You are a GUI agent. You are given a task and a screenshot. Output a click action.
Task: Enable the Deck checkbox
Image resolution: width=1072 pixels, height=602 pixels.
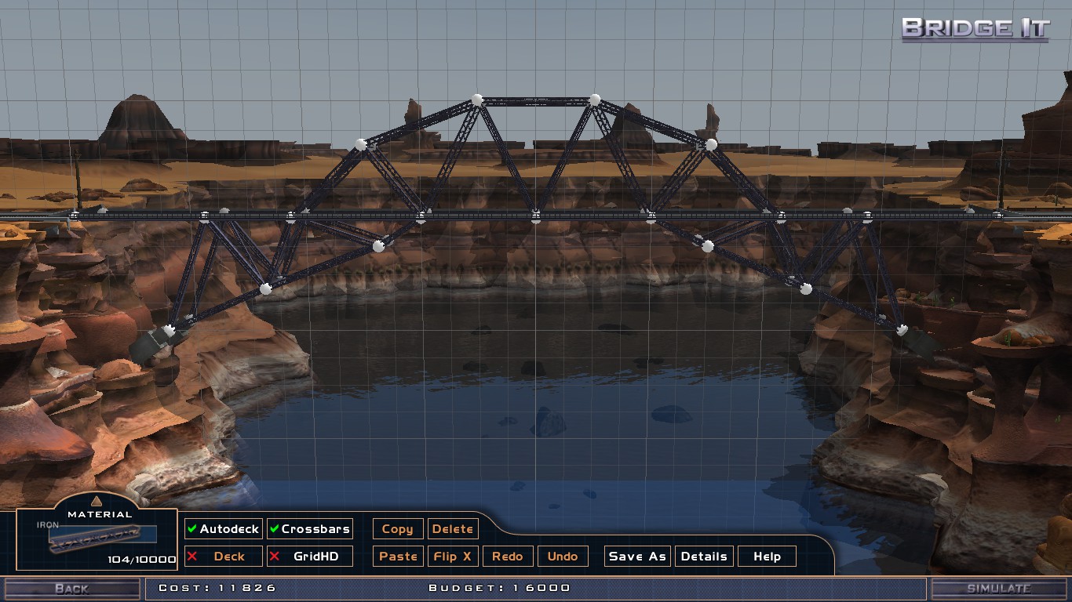point(223,557)
